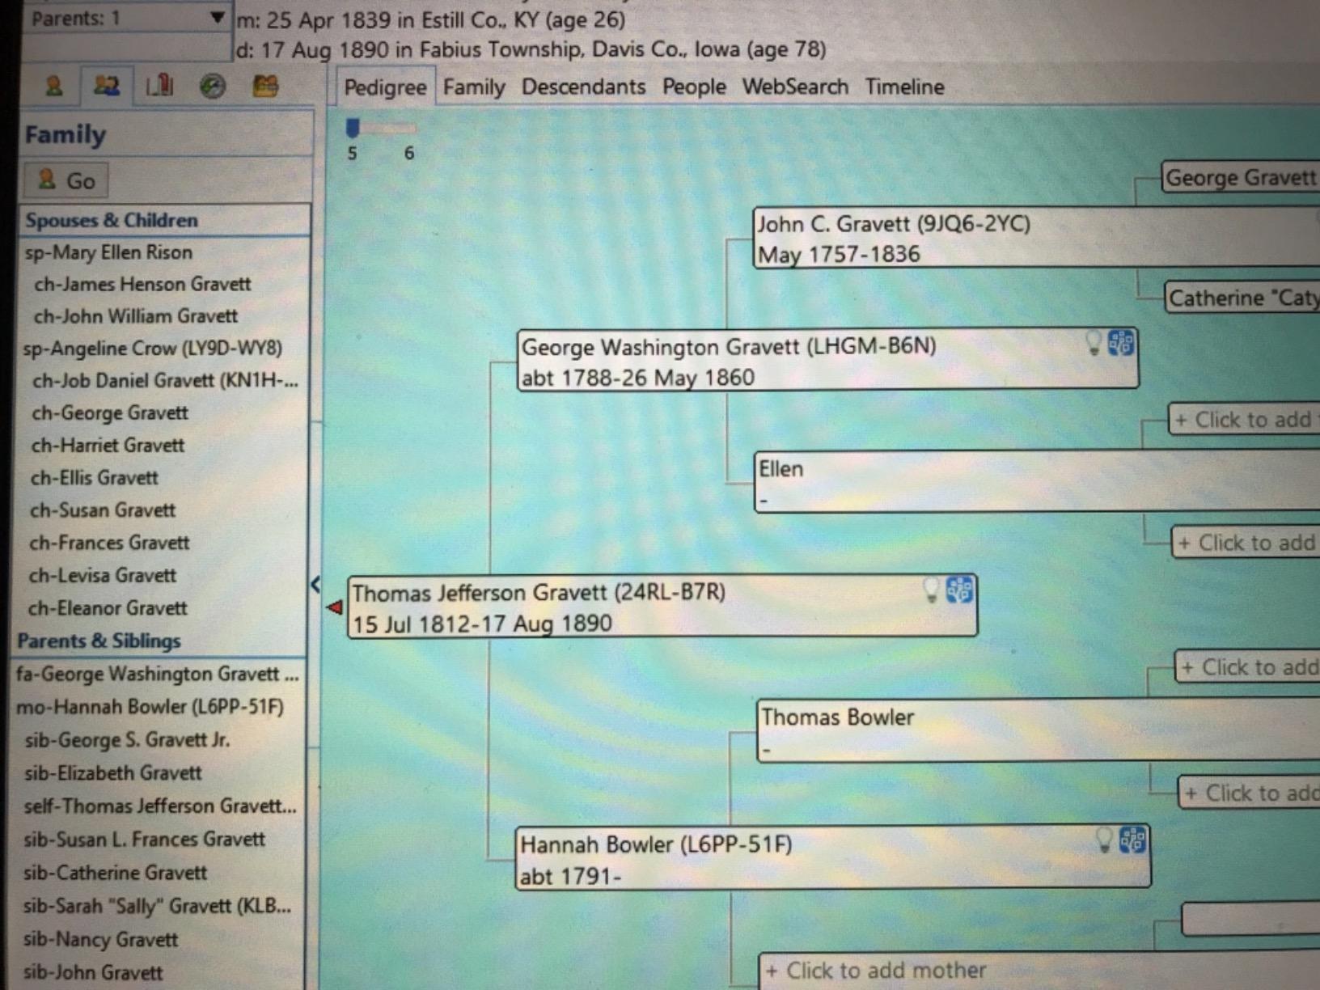
Task: Select fa-George Washington Gravett in sidebar
Action: coord(159,674)
